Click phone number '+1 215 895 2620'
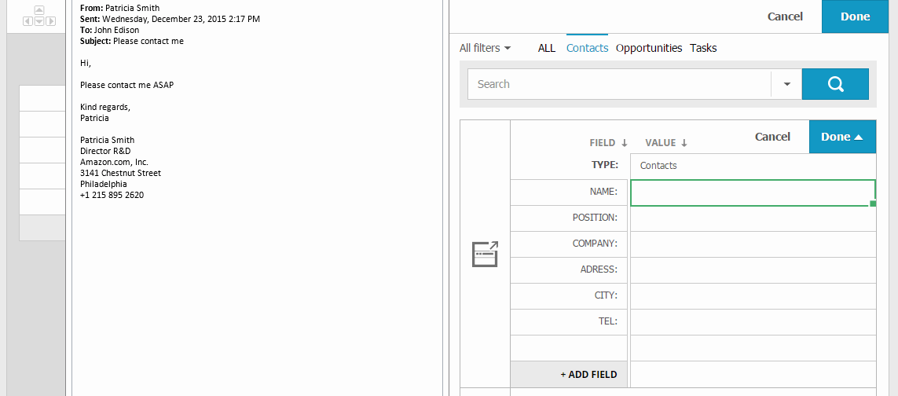 tap(112, 196)
